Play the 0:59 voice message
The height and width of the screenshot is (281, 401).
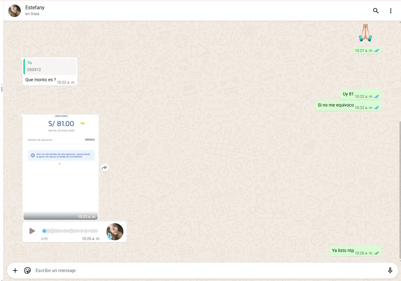click(x=32, y=231)
